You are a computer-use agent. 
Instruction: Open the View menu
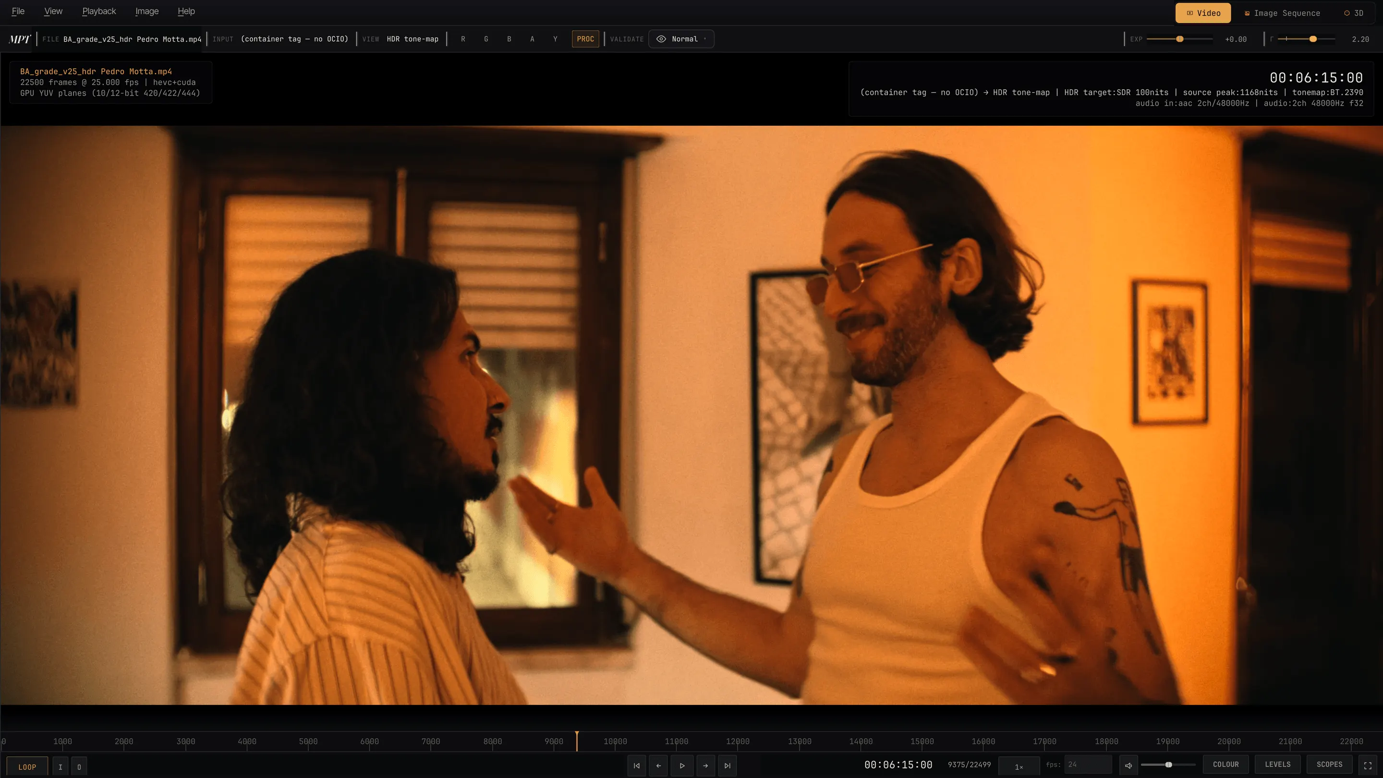click(x=53, y=11)
